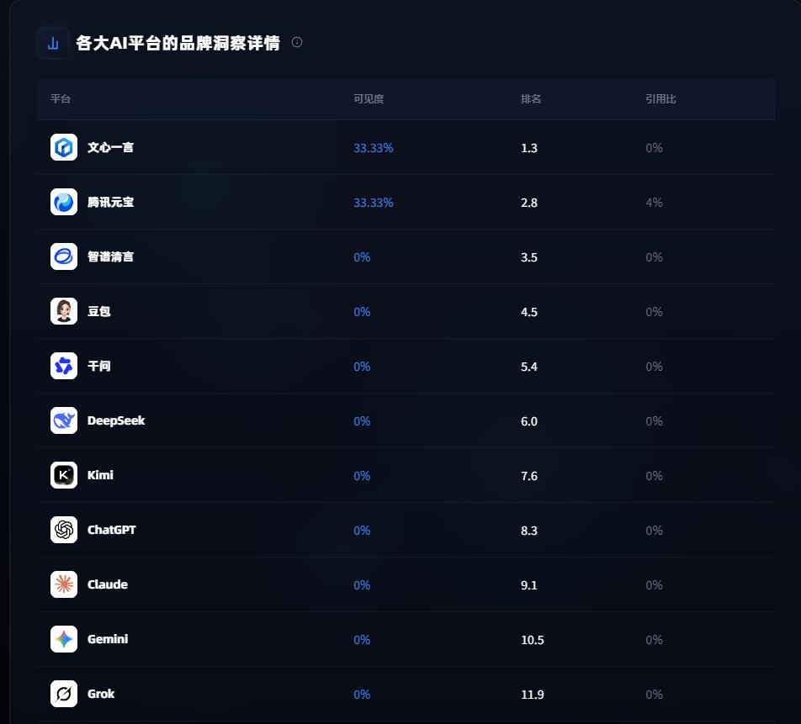Click the 9.1 ranking of Claude
801x724 pixels.
528,585
